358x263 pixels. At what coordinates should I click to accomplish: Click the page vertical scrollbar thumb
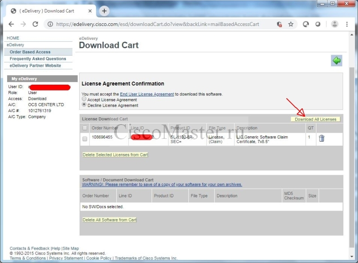click(352, 157)
